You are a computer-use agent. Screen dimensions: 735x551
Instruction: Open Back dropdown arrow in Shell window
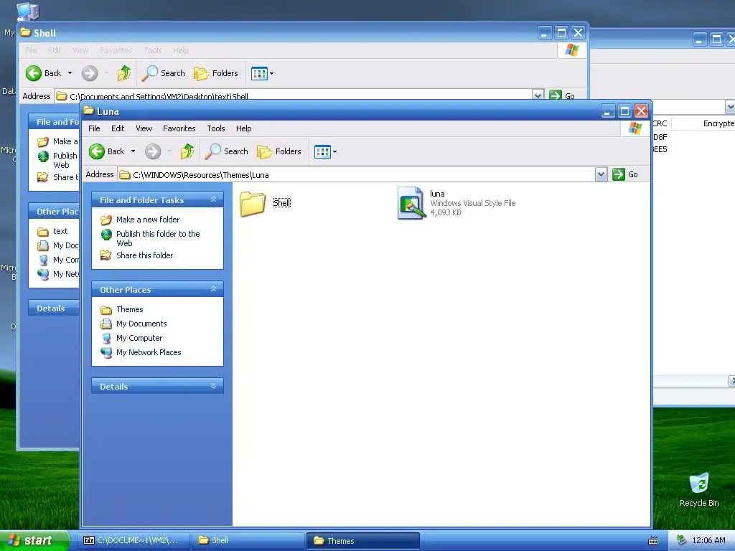[70, 73]
